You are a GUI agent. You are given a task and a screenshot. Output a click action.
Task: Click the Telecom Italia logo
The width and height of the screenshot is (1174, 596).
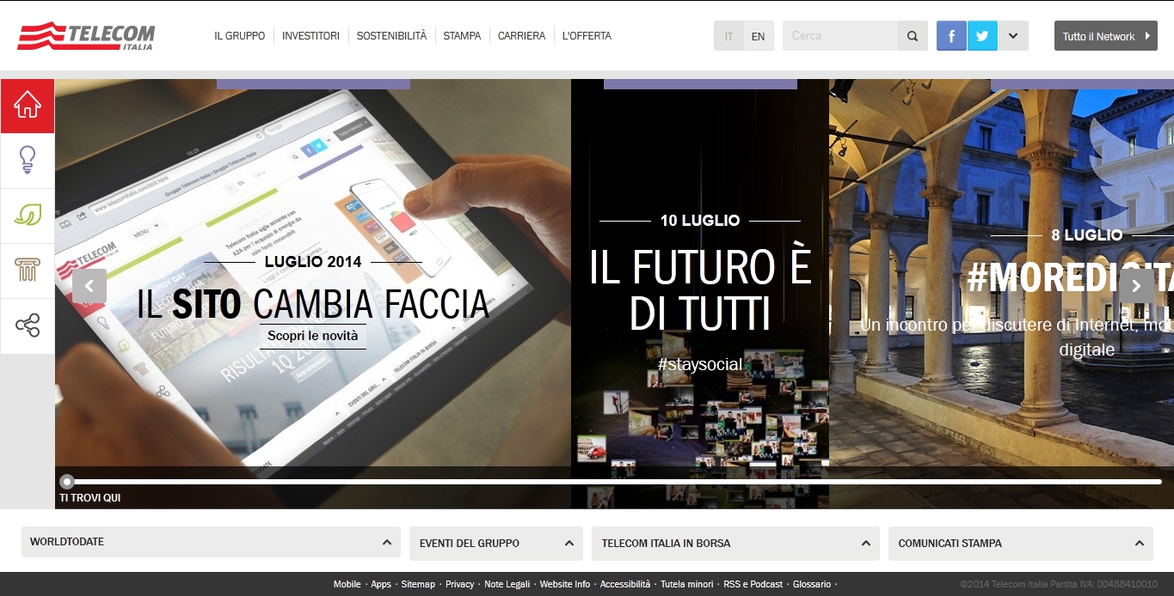point(86,36)
